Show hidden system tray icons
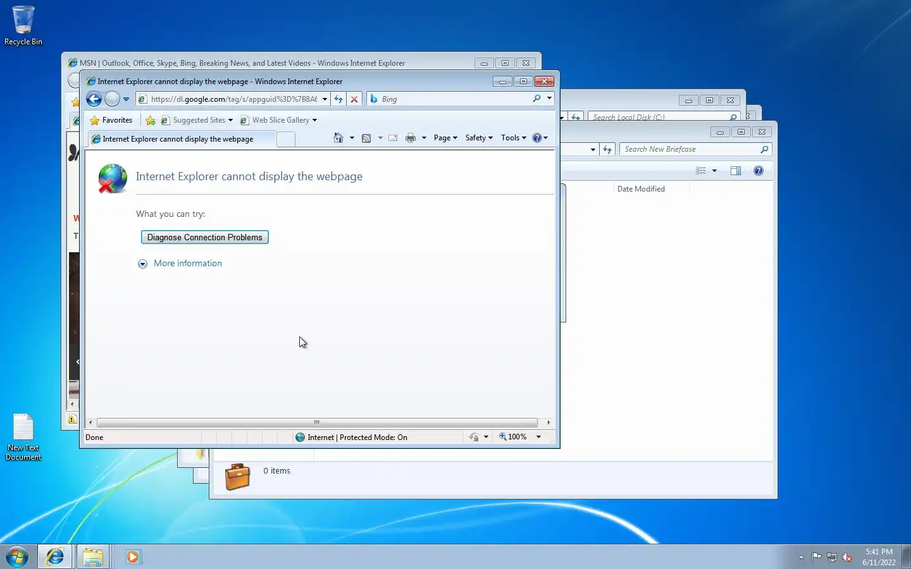The image size is (911, 569). pyautogui.click(x=801, y=557)
